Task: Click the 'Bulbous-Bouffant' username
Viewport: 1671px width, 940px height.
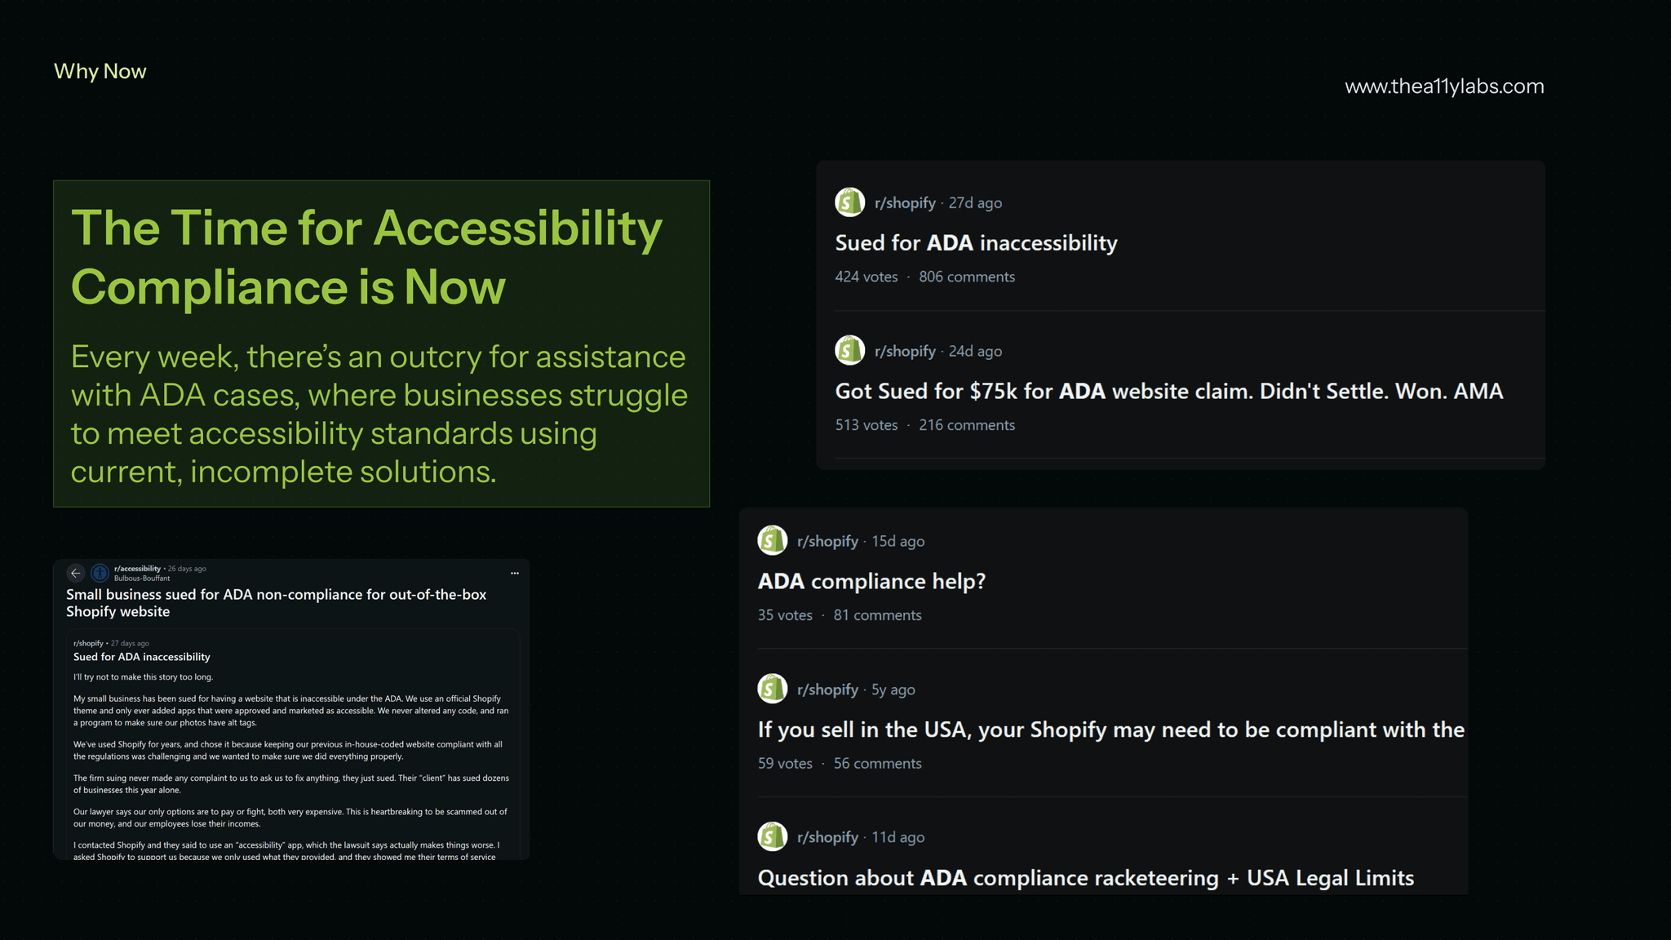Action: pos(142,579)
